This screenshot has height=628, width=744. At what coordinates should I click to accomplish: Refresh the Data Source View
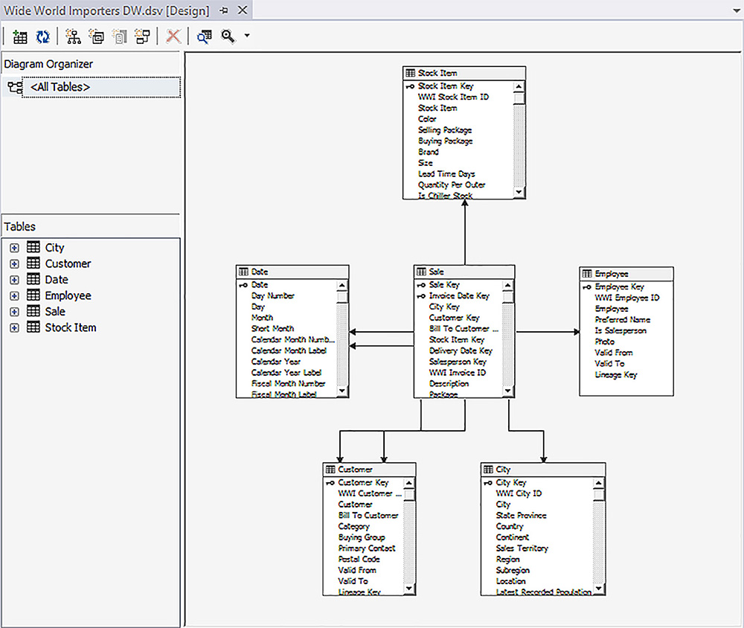point(42,36)
